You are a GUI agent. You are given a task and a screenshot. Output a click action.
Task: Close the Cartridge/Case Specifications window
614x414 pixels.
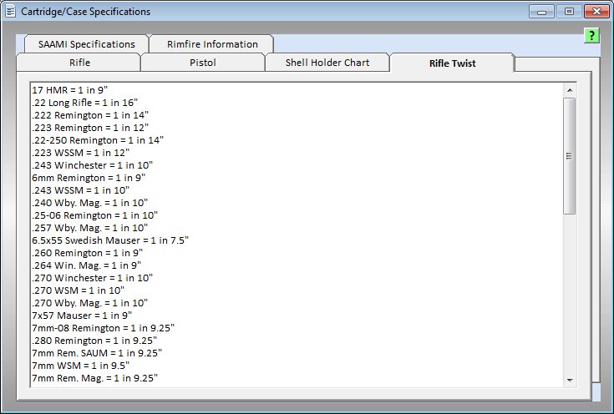[x=596, y=12]
